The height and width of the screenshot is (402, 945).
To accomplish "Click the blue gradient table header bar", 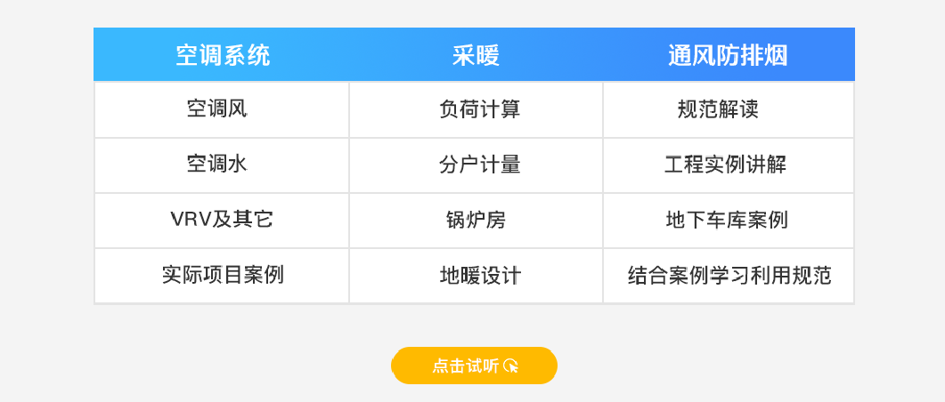I will (475, 55).
